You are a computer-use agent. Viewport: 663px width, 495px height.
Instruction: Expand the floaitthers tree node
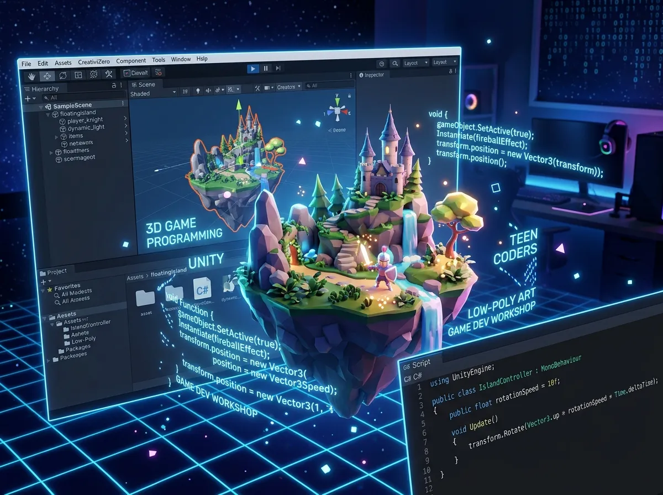[51, 152]
